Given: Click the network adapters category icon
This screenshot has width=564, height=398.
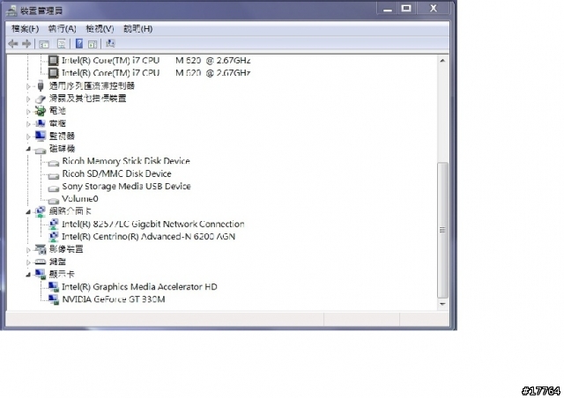Looking at the screenshot, I should [41, 211].
